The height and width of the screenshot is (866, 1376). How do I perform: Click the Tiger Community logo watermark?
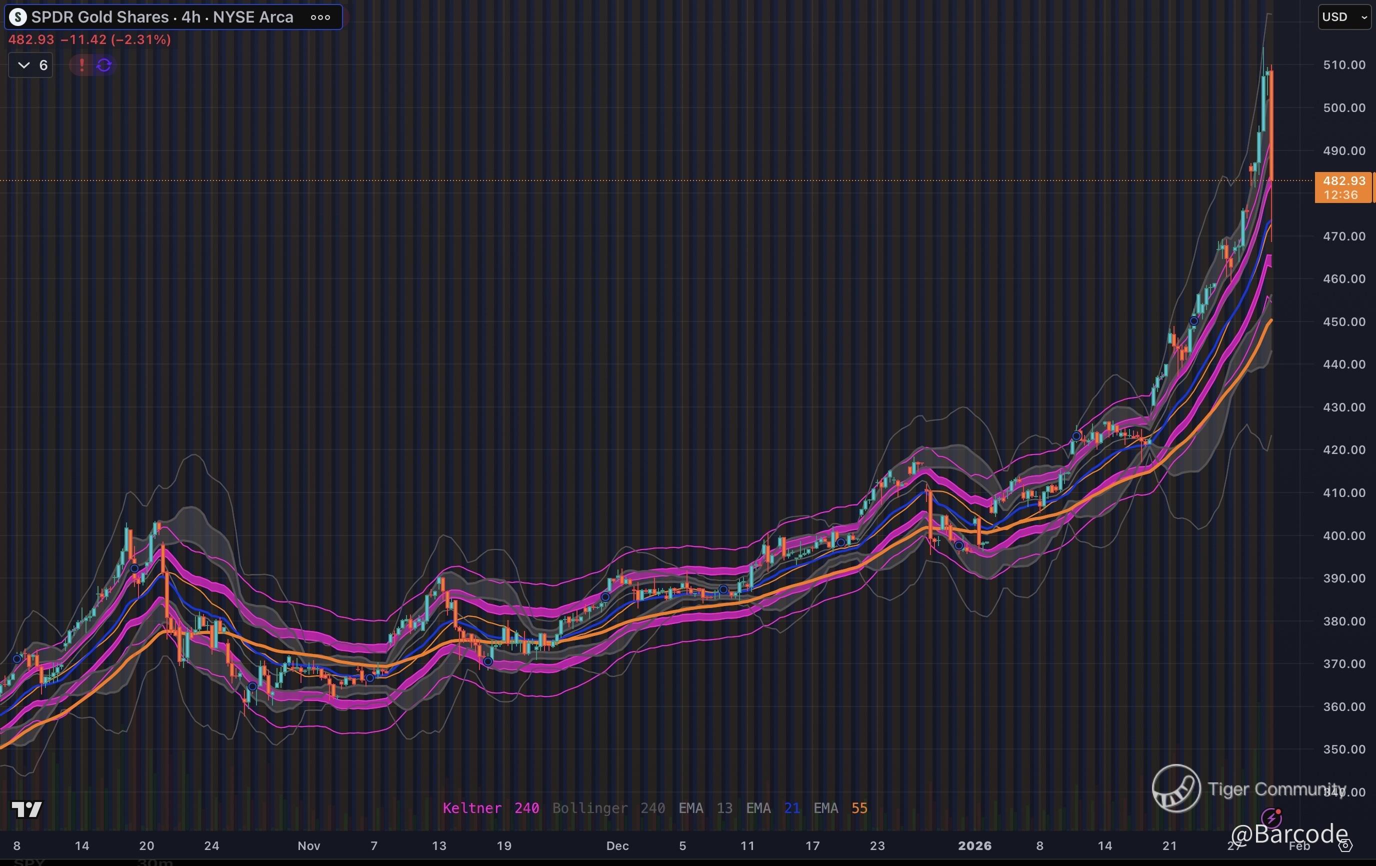coord(1176,788)
